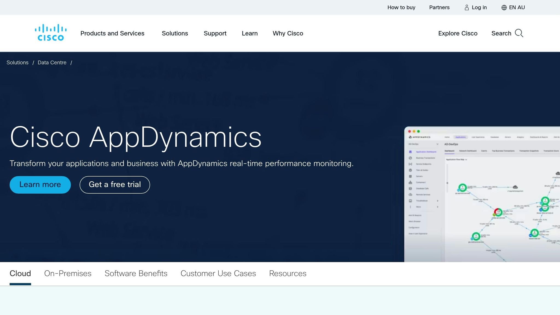This screenshot has width=560, height=315.
Task: Switch to the Customer Use Cases tab
Action: pos(218,273)
